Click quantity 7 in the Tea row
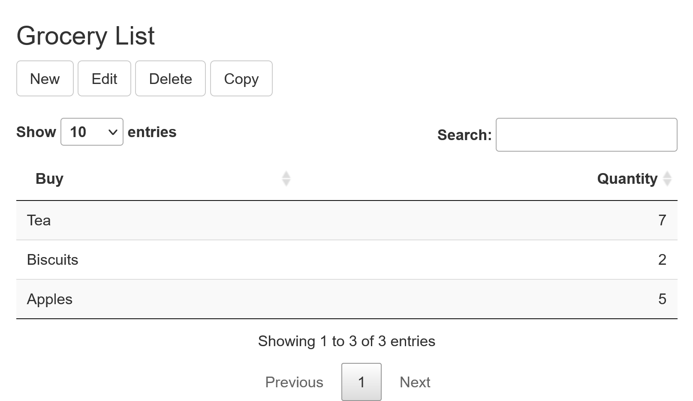693x401 pixels. click(662, 220)
